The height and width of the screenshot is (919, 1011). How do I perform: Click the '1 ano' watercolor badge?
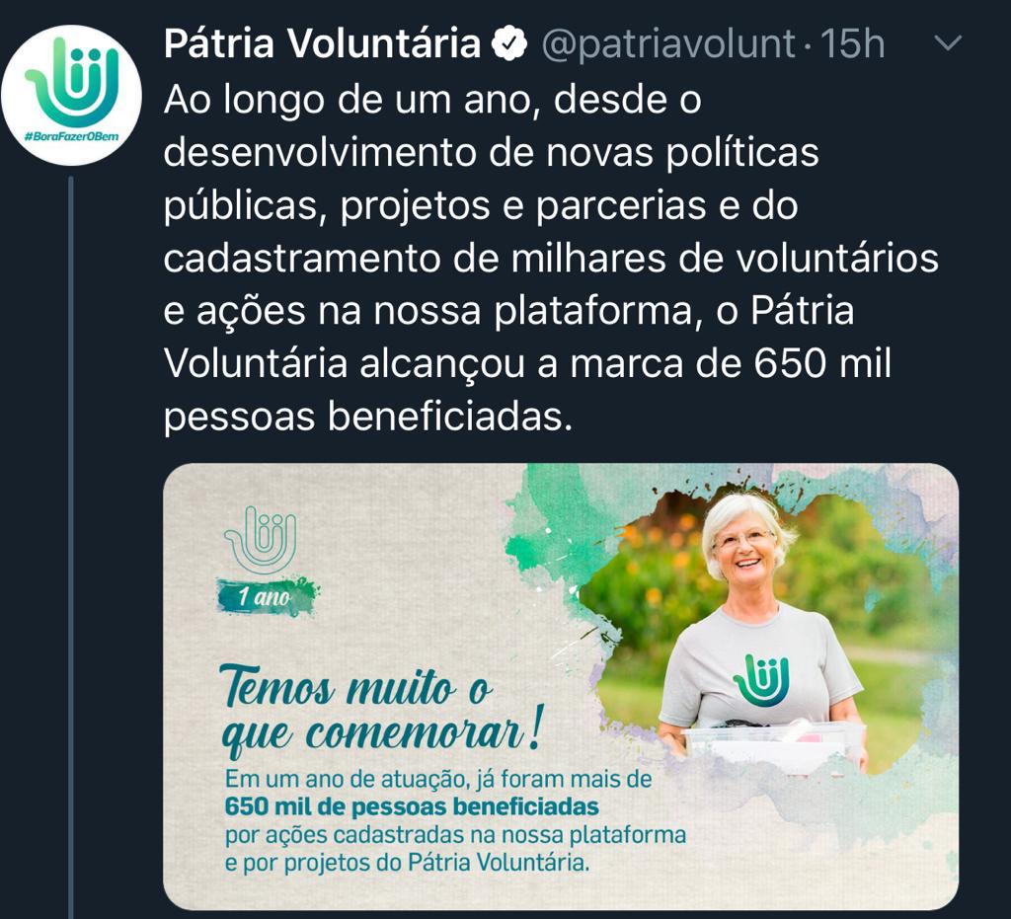tap(267, 596)
